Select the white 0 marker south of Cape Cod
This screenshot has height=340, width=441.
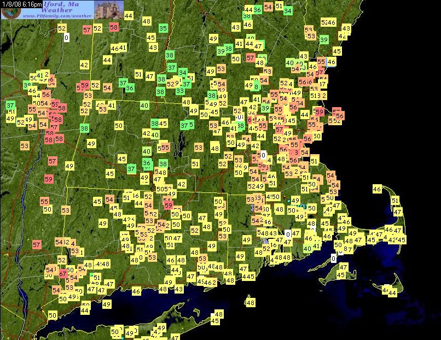[335, 259]
